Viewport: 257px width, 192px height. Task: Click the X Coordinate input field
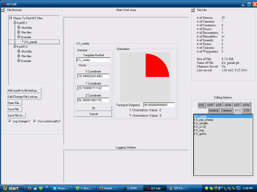tap(93, 76)
